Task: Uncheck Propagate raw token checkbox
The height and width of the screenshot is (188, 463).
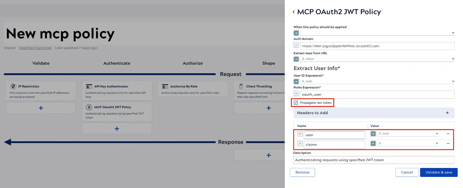Action: (x=296, y=103)
